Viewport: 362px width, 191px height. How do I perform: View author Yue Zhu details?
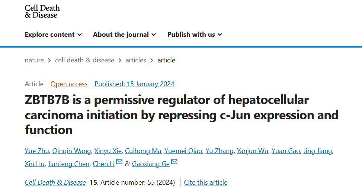(x=37, y=151)
